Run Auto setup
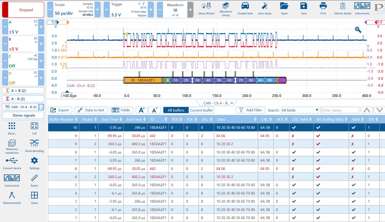 (265, 9)
